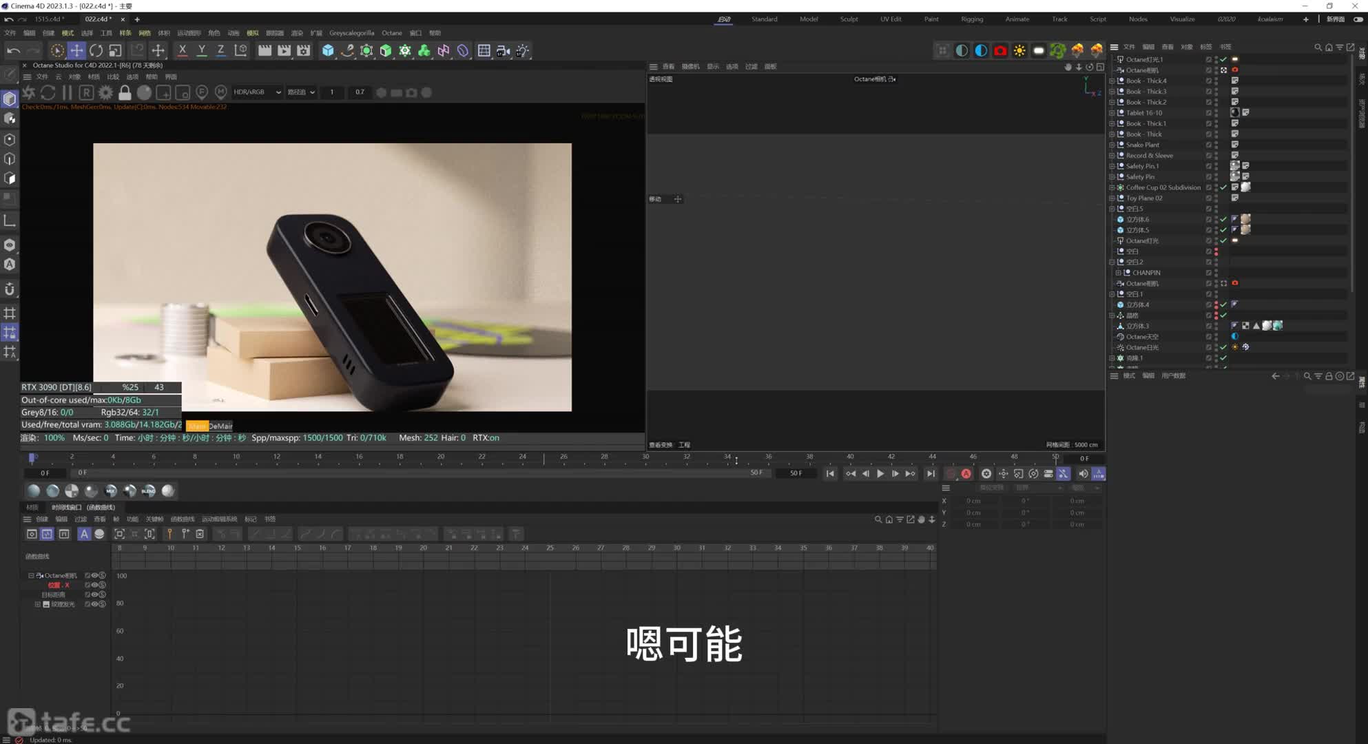Image resolution: width=1368 pixels, height=744 pixels.
Task: Switch to the 1515.c4d document tab
Action: [50, 19]
